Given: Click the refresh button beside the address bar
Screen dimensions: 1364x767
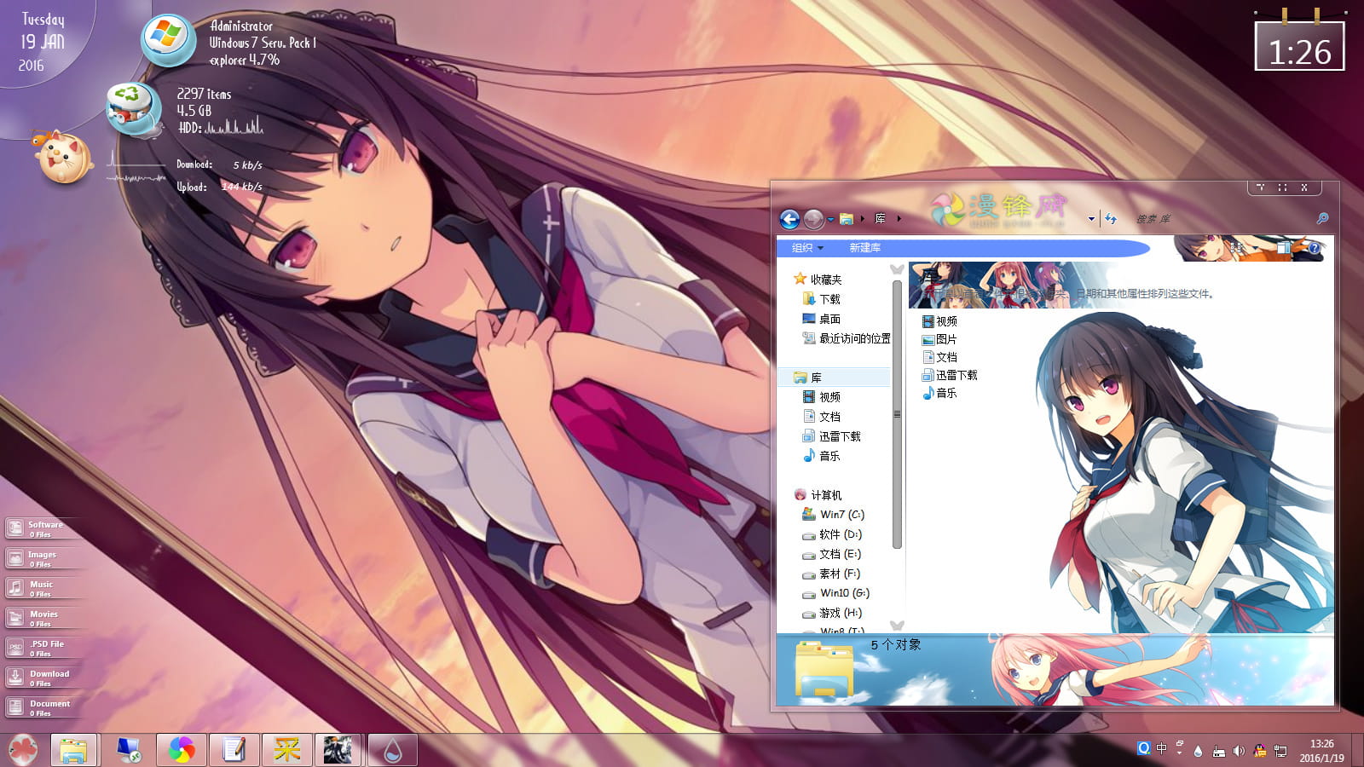Looking at the screenshot, I should point(1112,218).
